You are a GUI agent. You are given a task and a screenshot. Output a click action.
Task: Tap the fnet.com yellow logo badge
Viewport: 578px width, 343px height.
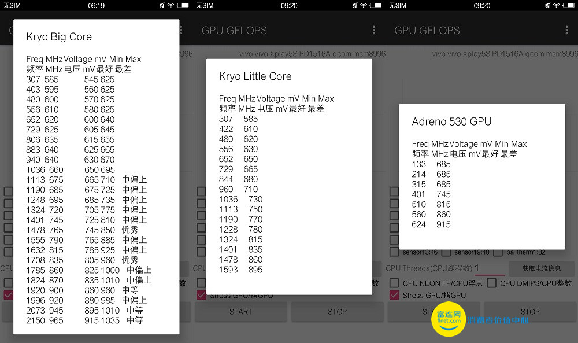[x=449, y=318]
